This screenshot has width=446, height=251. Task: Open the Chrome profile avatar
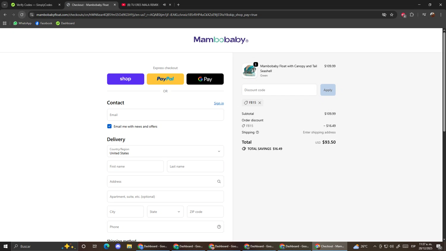tap(433, 15)
